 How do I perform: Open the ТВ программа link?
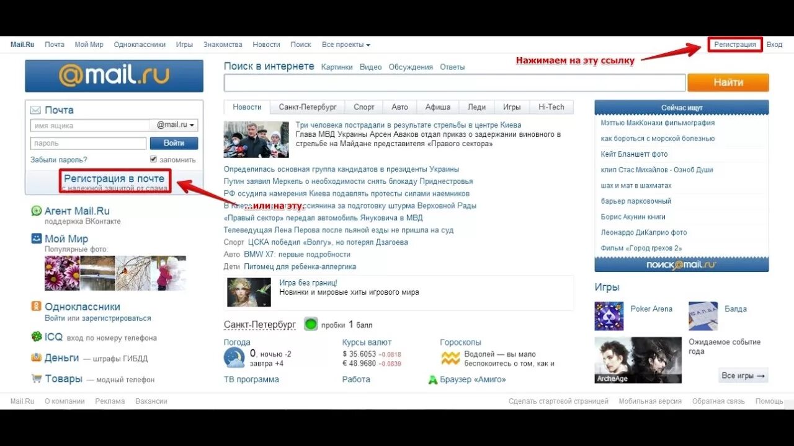point(251,380)
